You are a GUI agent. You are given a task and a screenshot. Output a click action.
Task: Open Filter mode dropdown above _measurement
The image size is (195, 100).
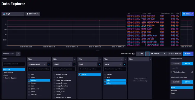(39, 59)
